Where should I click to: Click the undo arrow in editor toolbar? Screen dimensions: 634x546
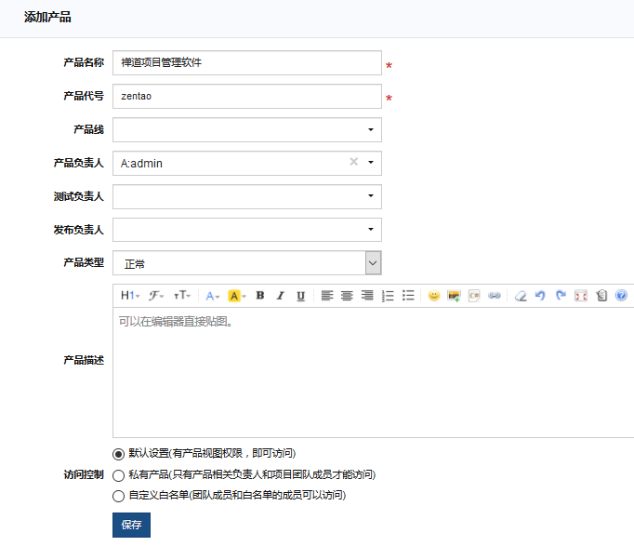(x=540, y=296)
